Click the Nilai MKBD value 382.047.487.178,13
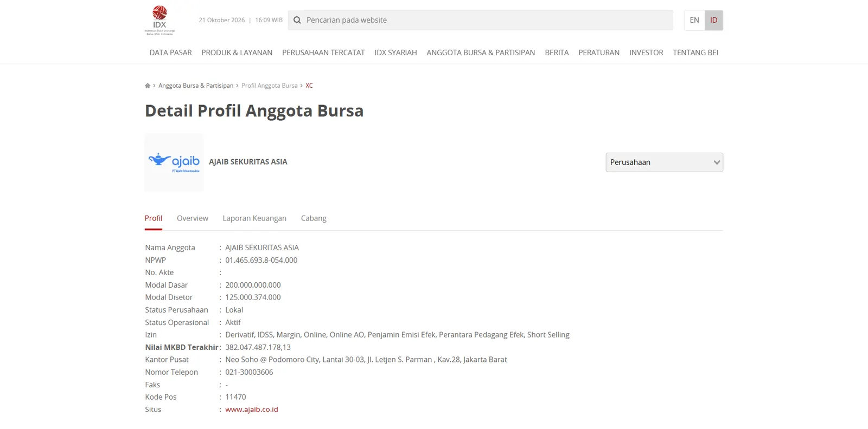 (x=258, y=347)
